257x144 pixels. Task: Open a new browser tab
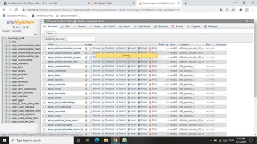(186, 3)
